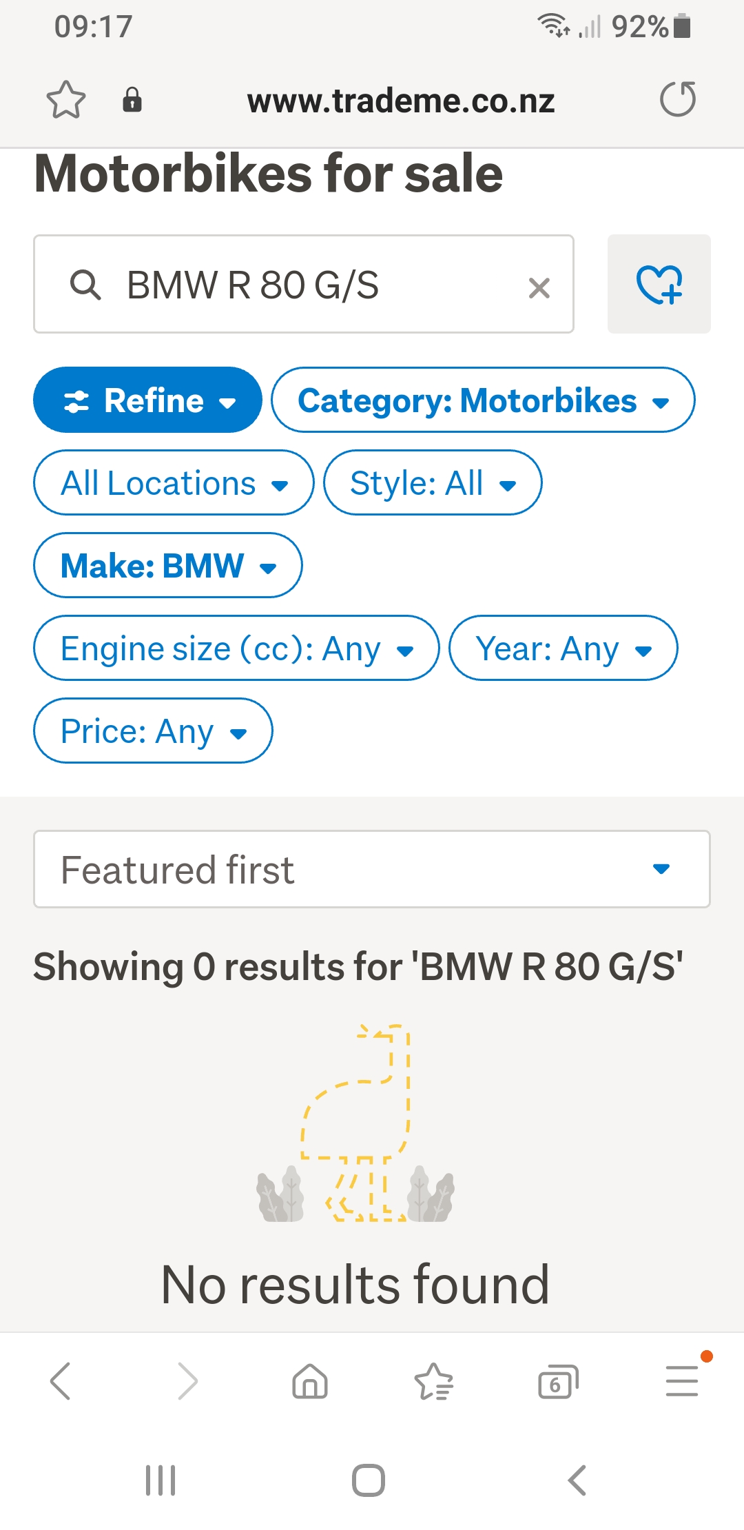The height and width of the screenshot is (1530, 744).
Task: Change the Make: BMW filter
Action: pos(168,566)
